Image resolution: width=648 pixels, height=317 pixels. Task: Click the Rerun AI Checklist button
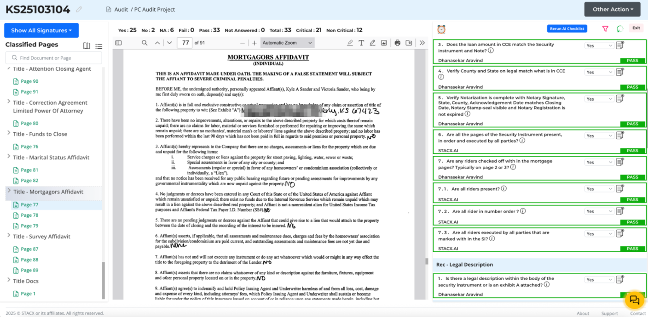(x=567, y=28)
